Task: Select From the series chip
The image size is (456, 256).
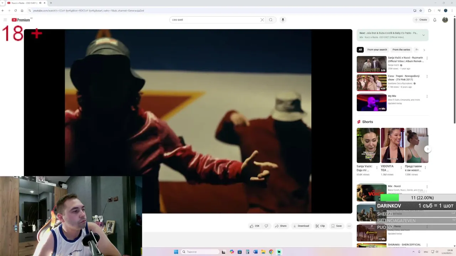Action: point(401,50)
